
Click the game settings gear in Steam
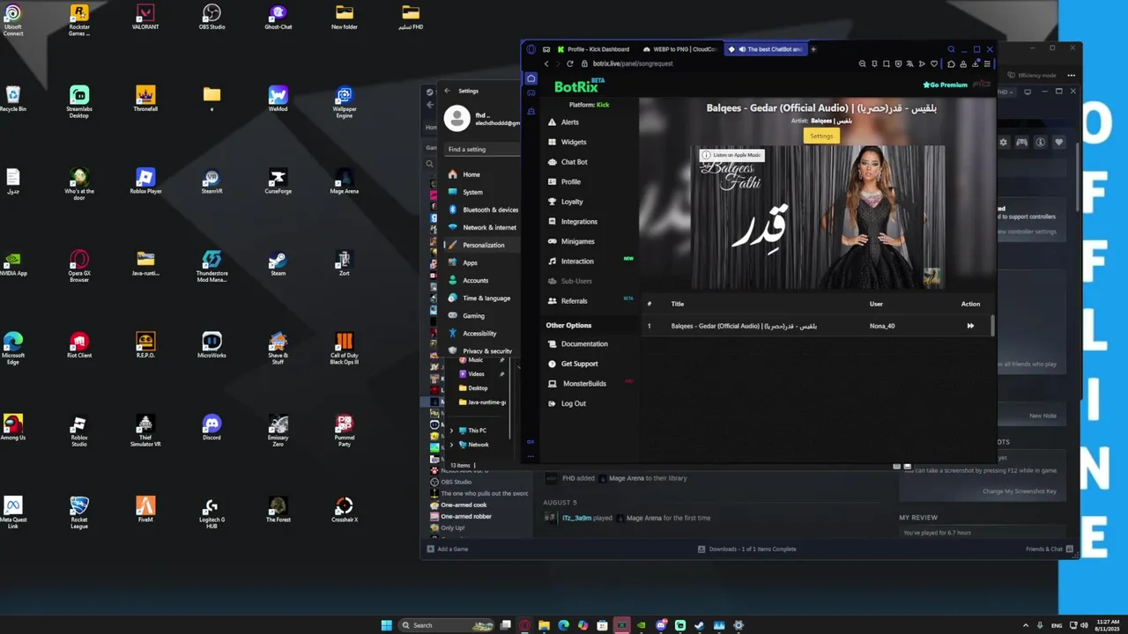click(x=1003, y=142)
